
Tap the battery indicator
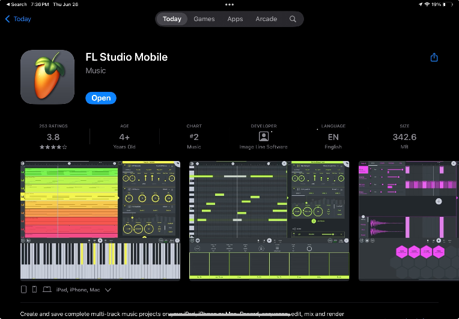[448, 4]
